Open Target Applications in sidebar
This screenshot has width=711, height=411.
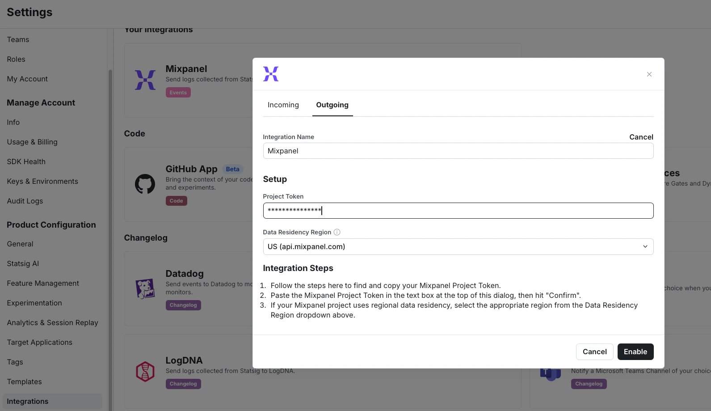[40, 342]
